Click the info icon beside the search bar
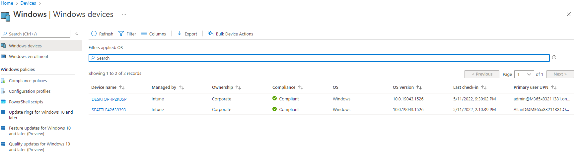 click(x=554, y=58)
